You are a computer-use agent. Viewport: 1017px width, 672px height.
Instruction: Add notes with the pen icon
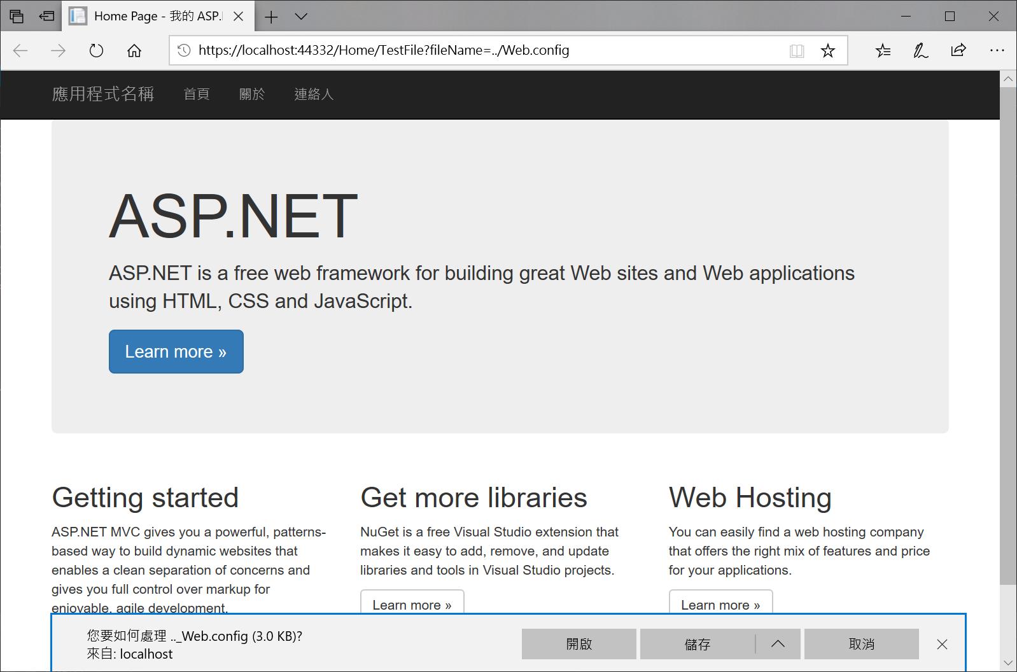click(x=920, y=51)
